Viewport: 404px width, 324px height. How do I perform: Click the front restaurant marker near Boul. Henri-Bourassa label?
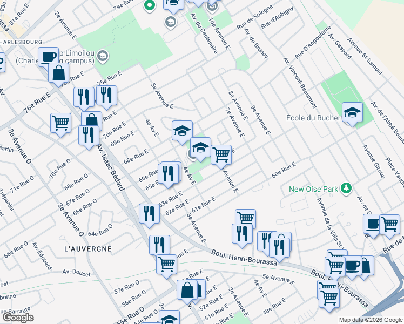click(x=279, y=248)
